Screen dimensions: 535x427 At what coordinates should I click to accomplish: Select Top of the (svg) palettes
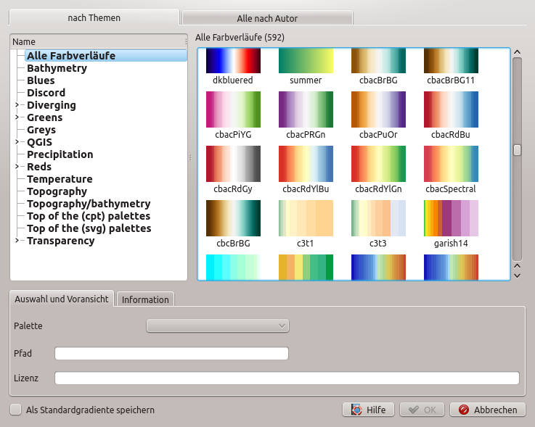[x=89, y=228]
